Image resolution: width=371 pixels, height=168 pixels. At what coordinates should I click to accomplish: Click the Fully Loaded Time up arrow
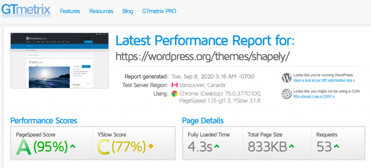pos(217,146)
